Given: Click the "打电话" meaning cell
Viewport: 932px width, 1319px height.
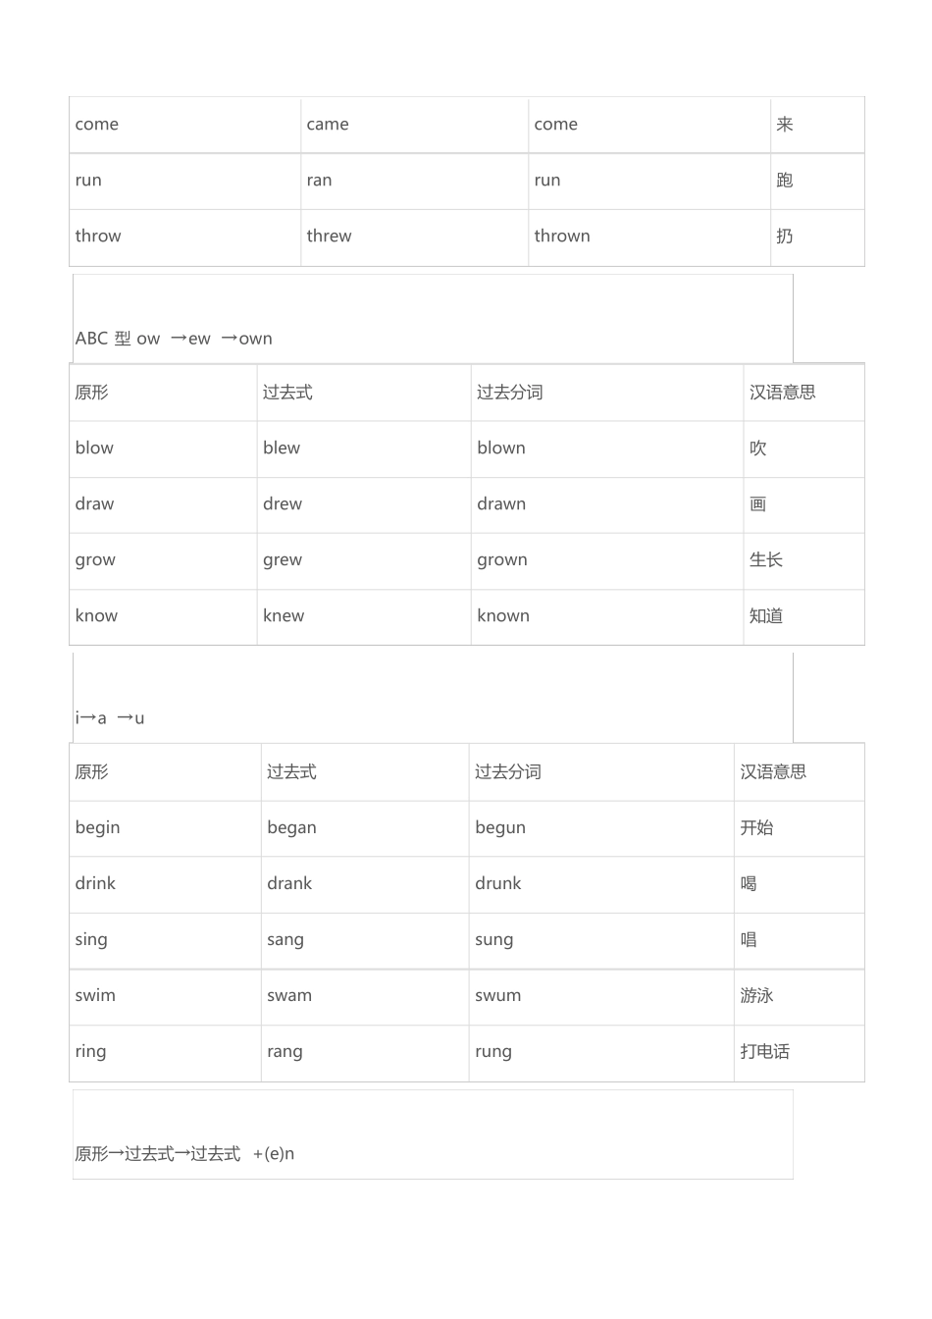Looking at the screenshot, I should [765, 1052].
